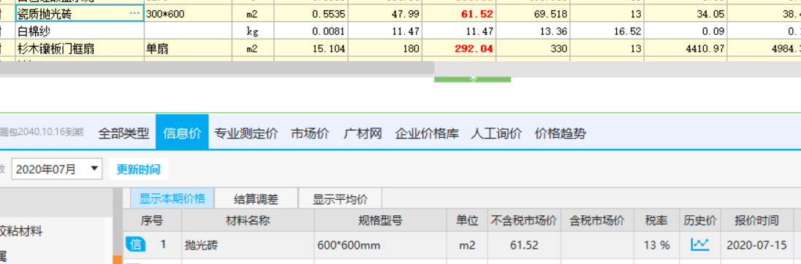Click the 2020-07-15 quote date cell

(757, 245)
